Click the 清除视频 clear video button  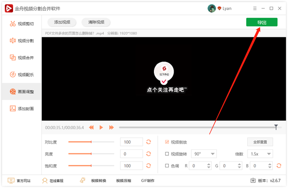pos(96,22)
